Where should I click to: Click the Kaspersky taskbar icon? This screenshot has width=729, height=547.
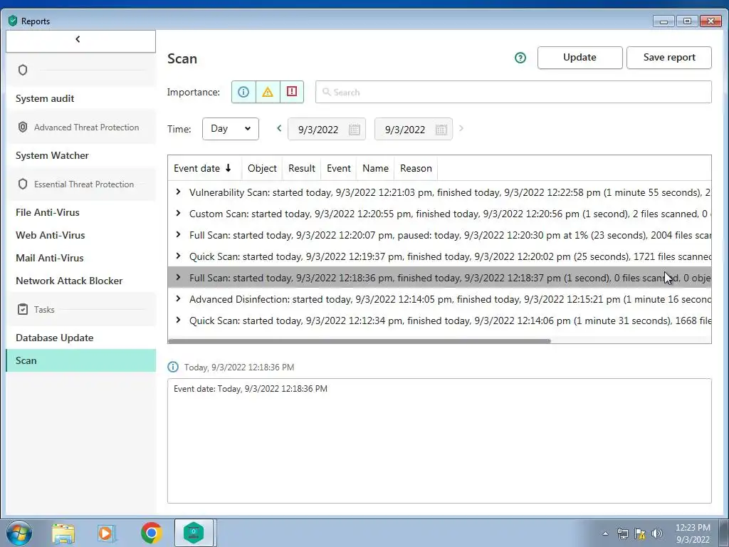[x=194, y=533]
